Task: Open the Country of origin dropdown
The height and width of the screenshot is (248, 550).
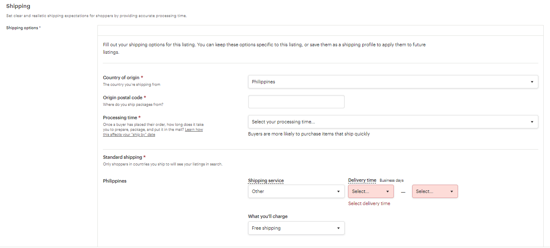Action: tap(393, 82)
